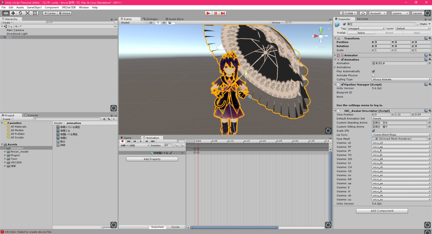The width and height of the screenshot is (432, 234).
Task: Toggle the 2D scene view button
Action: tap(151, 23)
